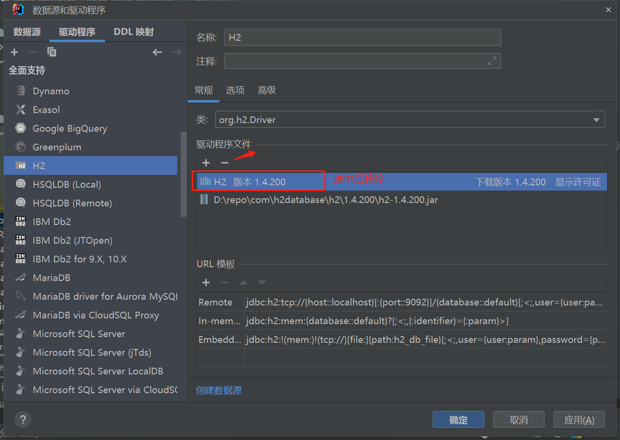Add a driver file with plus icon
The image size is (620, 440).
pyautogui.click(x=206, y=163)
